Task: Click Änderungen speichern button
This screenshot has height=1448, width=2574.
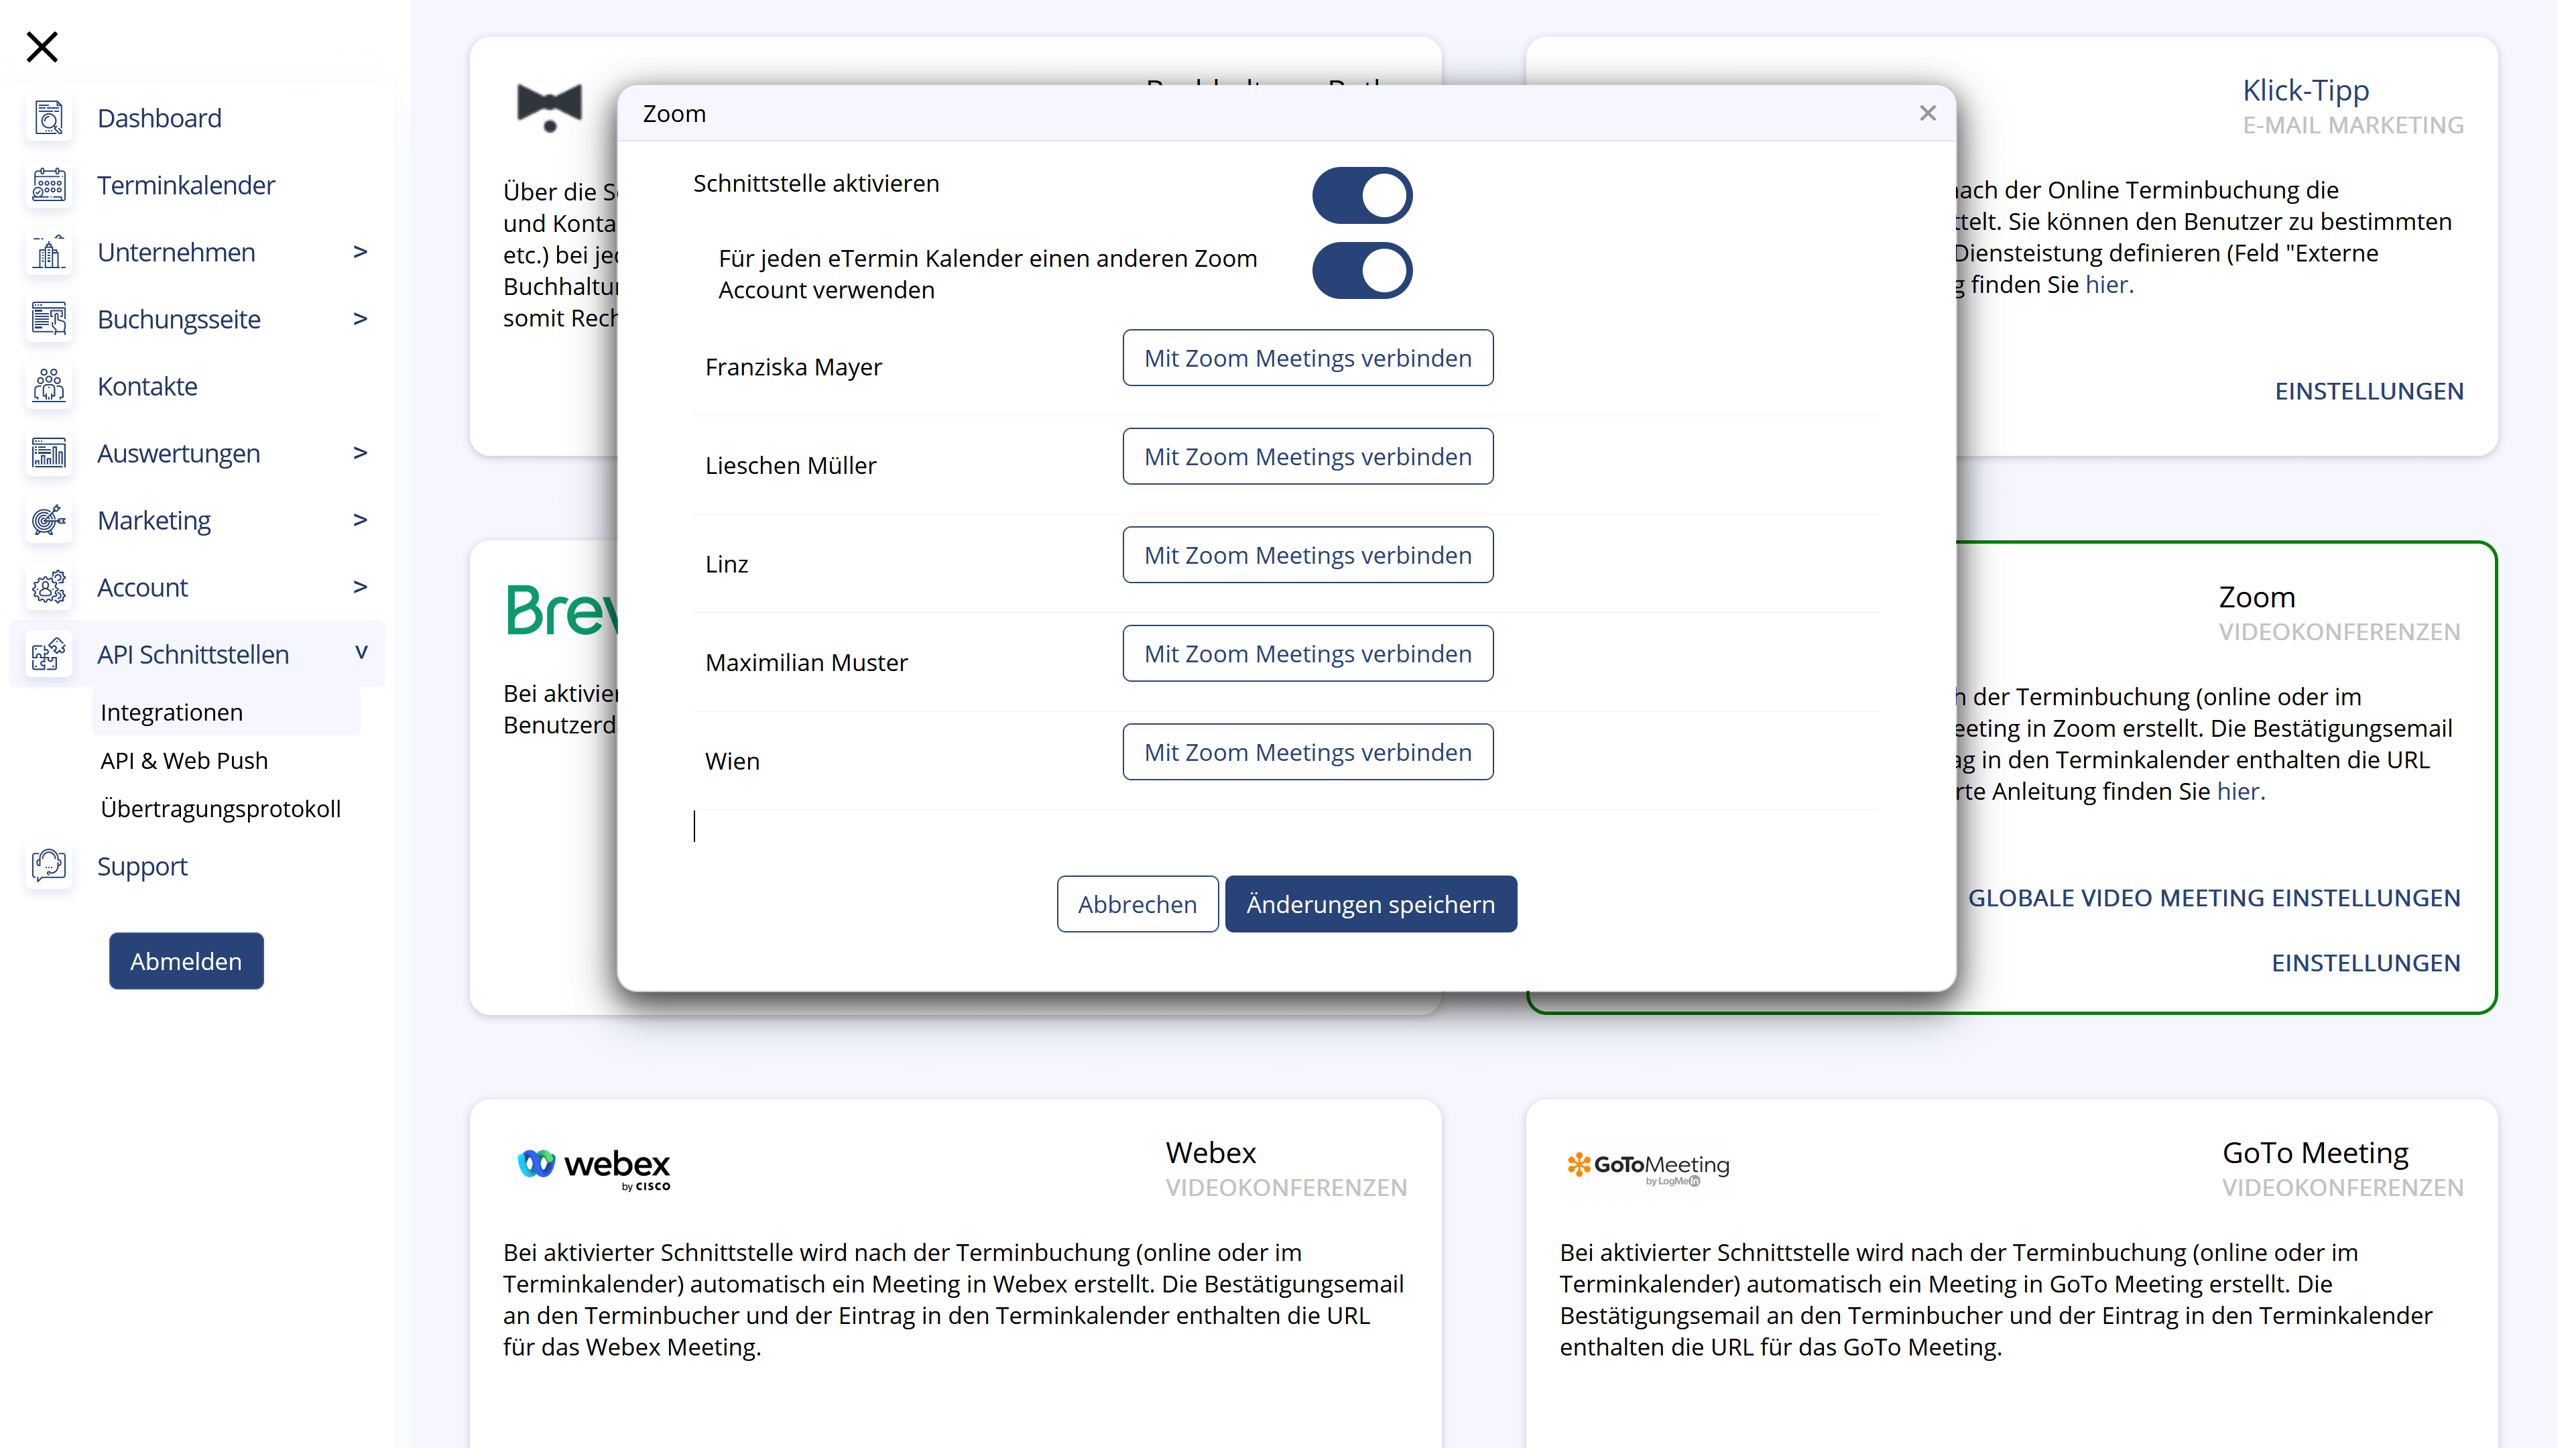Action: point(1370,904)
